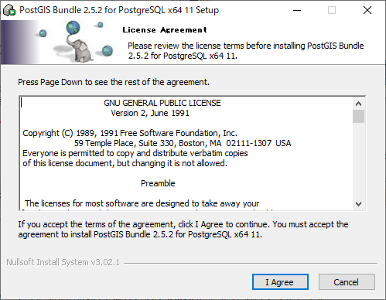Click the globe balanced on elephant's trunk
The height and width of the screenshot is (300, 386).
(73, 28)
